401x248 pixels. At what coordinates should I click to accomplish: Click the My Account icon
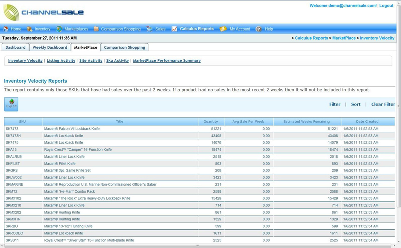[x=223, y=29]
